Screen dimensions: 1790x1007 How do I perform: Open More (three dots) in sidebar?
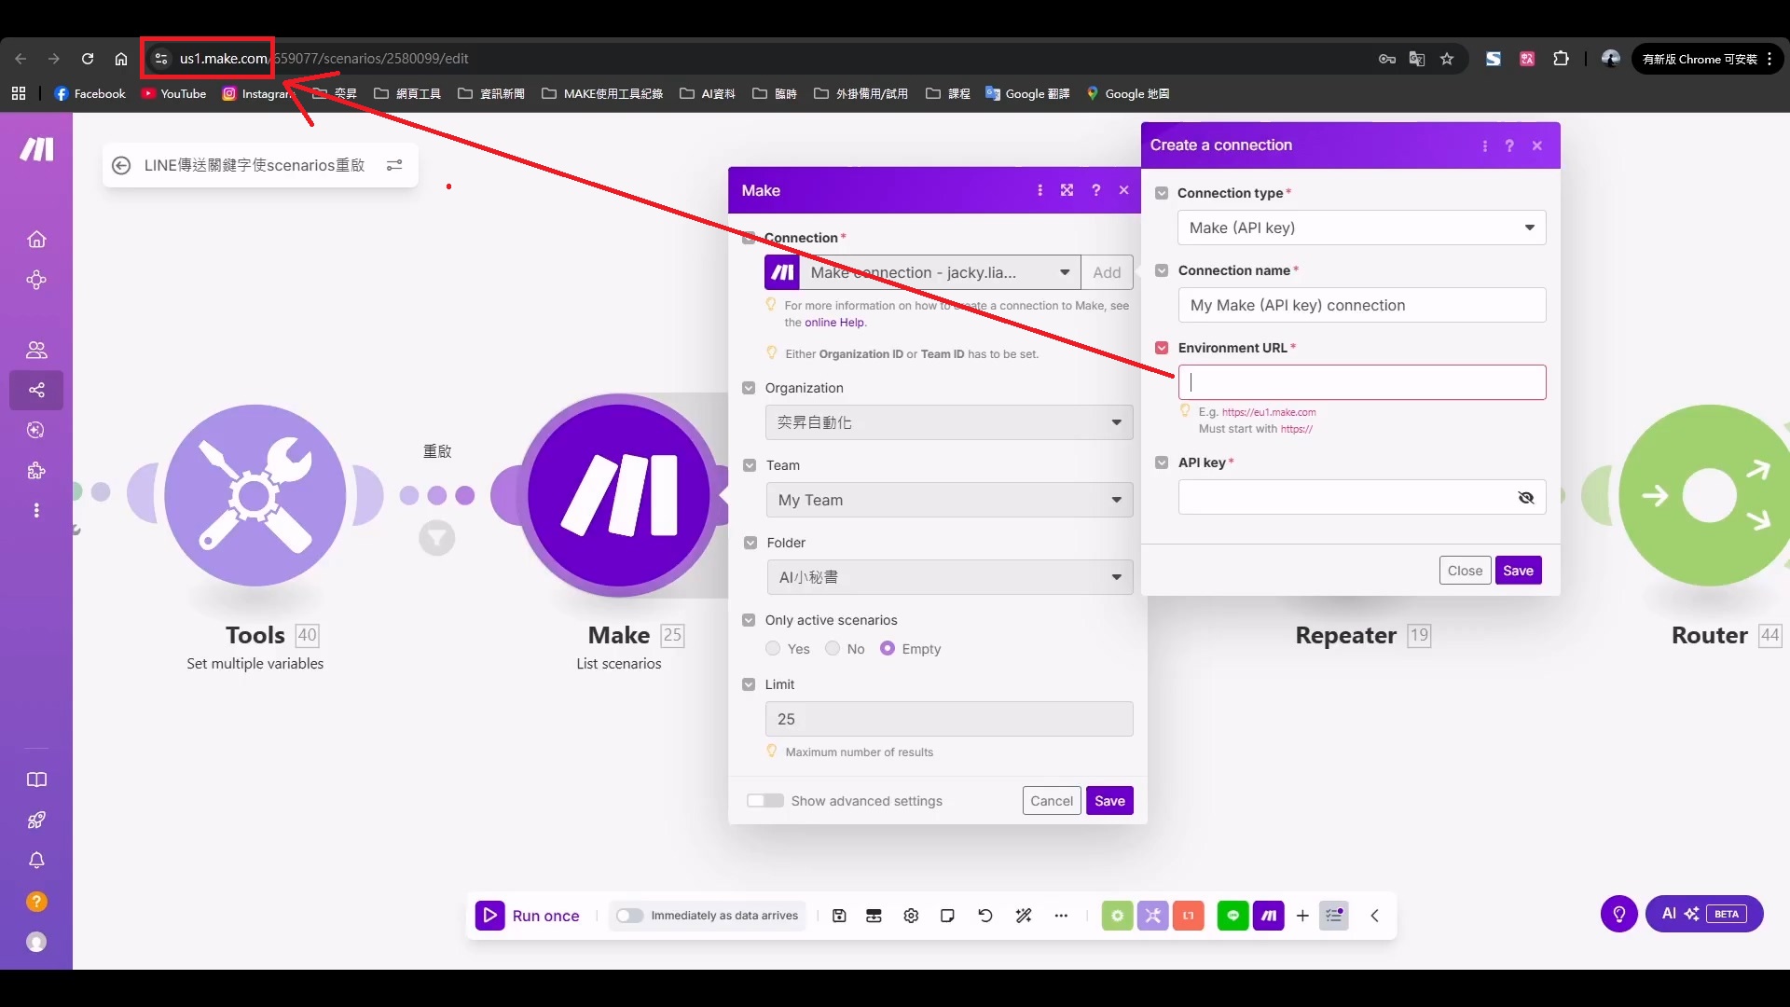pyautogui.click(x=36, y=510)
